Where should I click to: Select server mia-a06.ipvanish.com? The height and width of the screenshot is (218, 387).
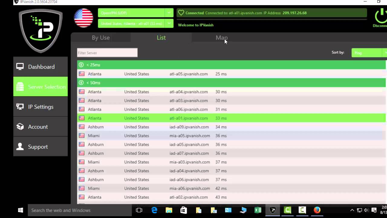(x=232, y=188)
